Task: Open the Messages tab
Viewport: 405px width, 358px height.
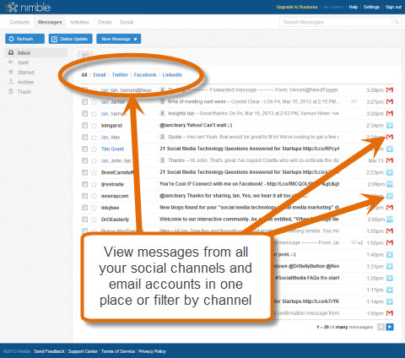Action: pyautogui.click(x=50, y=22)
